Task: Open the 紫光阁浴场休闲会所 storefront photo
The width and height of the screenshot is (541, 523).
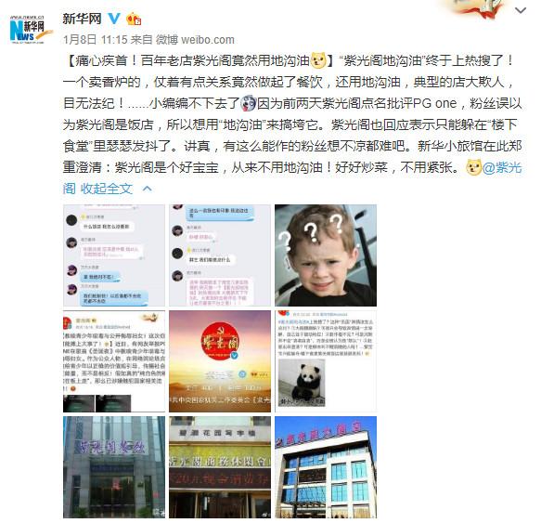Action: pos(220,467)
